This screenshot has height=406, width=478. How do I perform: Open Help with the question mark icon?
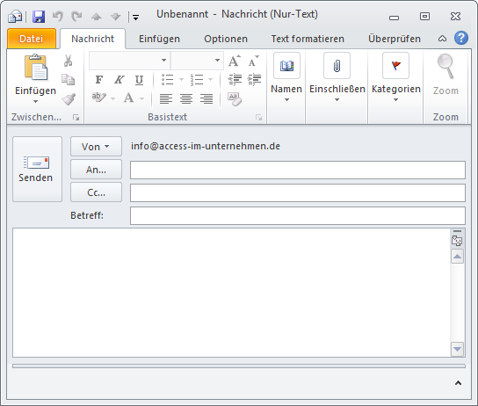pos(461,38)
